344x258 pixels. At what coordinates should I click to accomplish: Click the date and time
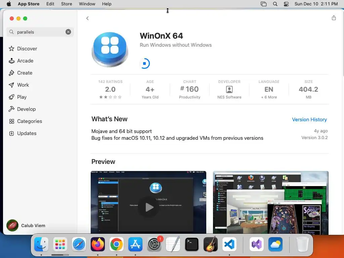(316, 4)
